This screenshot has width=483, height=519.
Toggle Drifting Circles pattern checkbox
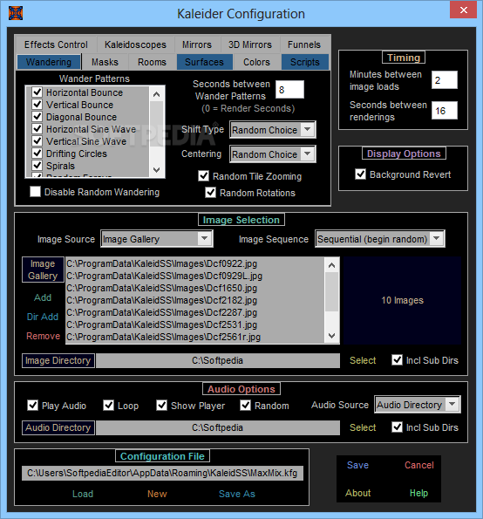point(37,154)
